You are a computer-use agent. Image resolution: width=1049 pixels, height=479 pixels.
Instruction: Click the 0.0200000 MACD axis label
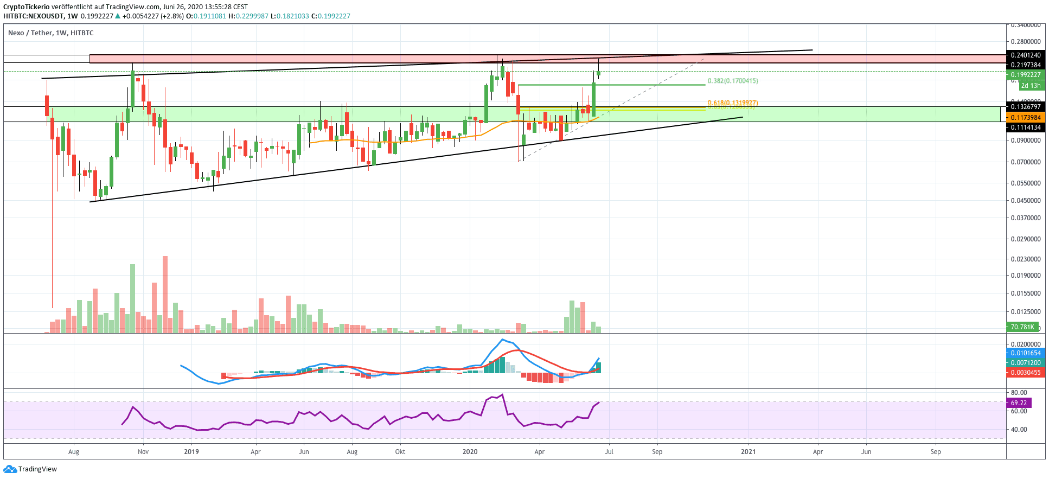click(x=1026, y=344)
